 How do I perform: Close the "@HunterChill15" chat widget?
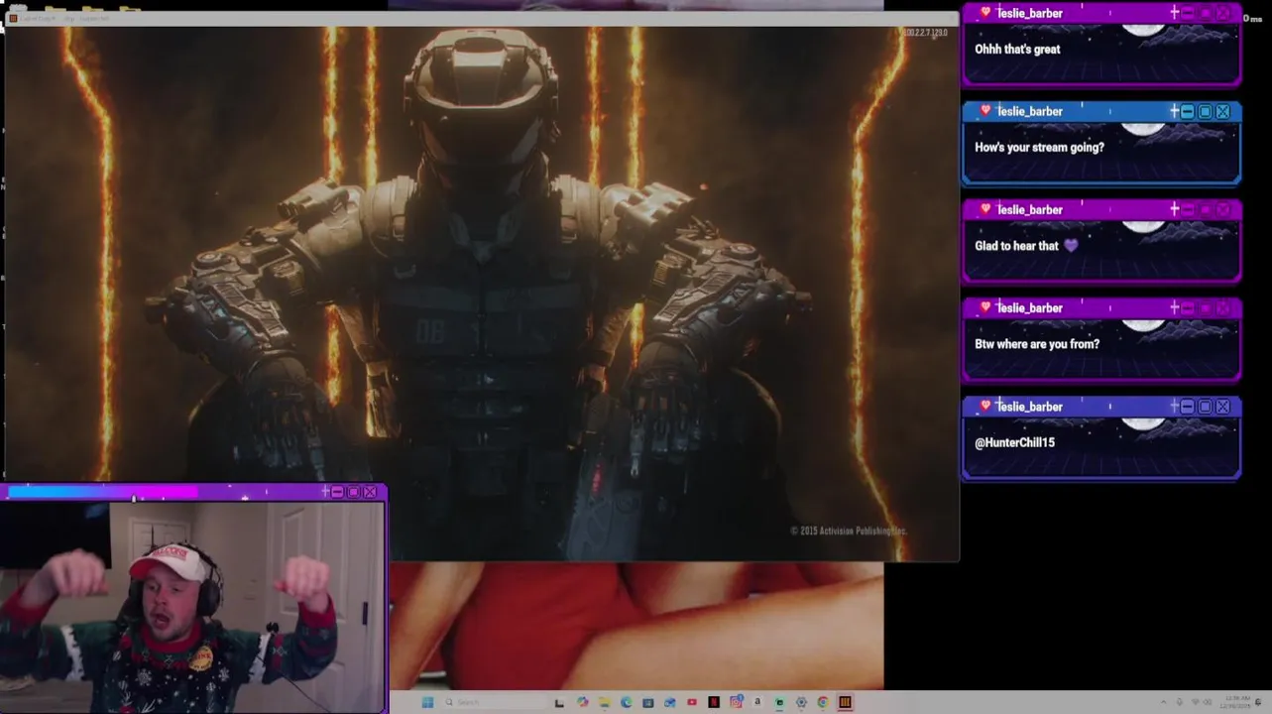[1222, 407]
